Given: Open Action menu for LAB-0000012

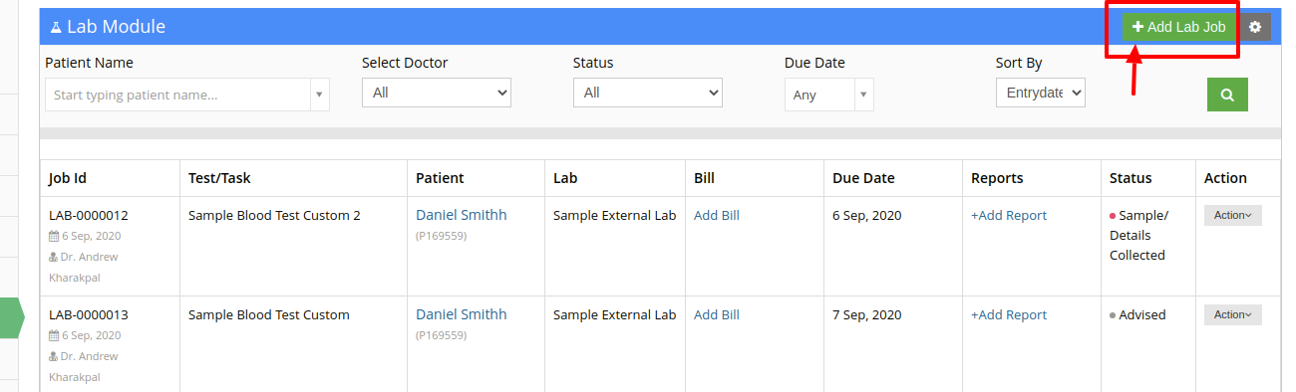Looking at the screenshot, I should pyautogui.click(x=1233, y=215).
